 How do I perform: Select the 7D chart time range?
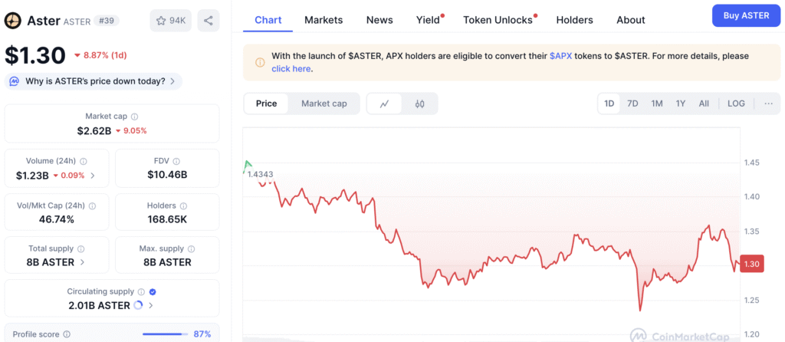tap(632, 104)
